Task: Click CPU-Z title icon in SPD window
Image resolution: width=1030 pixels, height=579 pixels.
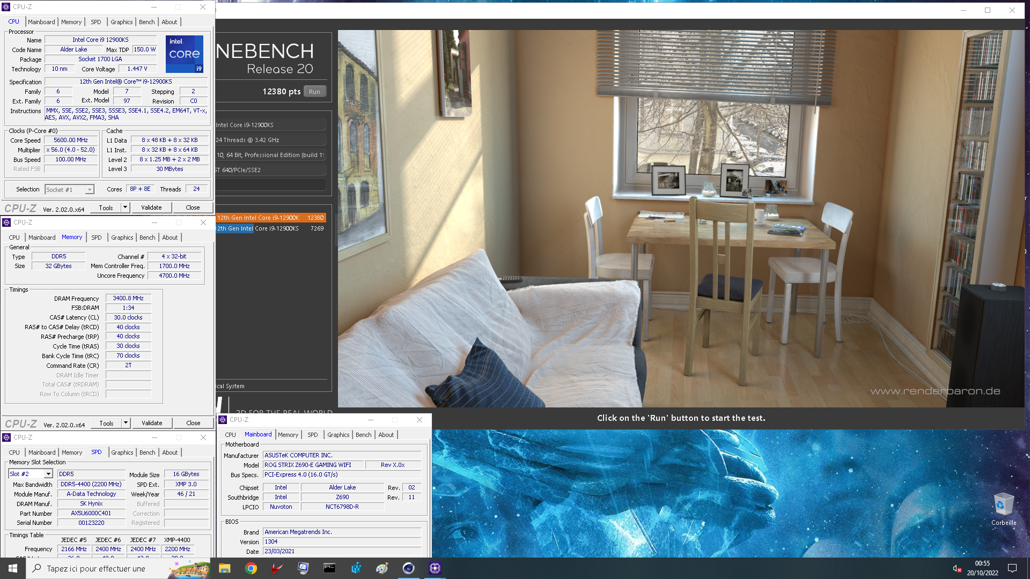Action: point(6,437)
